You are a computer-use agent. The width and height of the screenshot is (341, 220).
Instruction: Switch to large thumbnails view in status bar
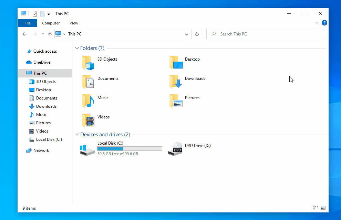click(x=323, y=208)
